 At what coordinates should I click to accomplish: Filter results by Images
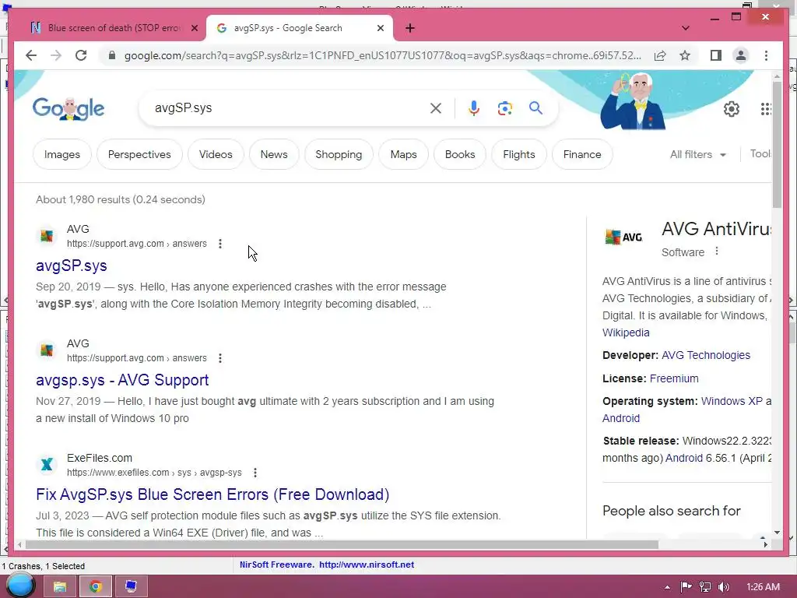click(62, 154)
